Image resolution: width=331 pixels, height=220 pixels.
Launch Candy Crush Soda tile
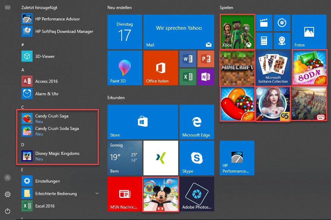coord(310,68)
